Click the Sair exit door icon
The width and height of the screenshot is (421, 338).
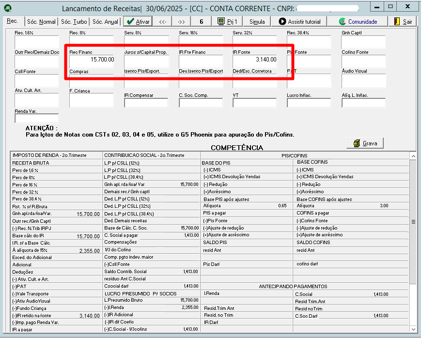[397, 21]
